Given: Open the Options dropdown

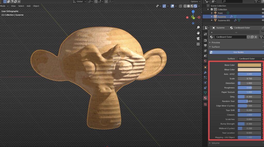Looking at the screenshot, I should (x=195, y=2).
